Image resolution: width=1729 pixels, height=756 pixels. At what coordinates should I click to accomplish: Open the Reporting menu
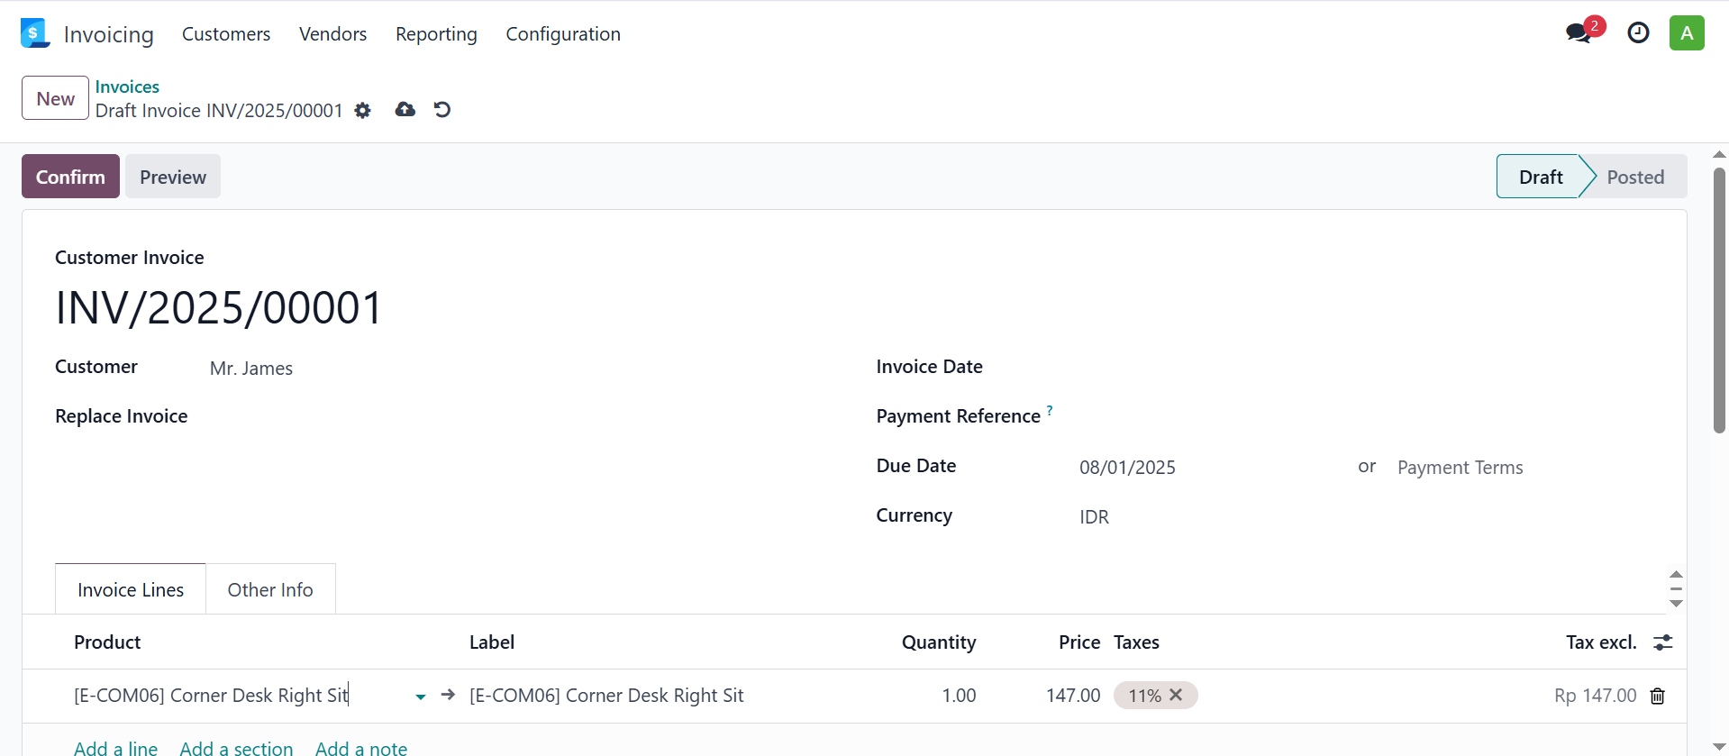pos(436,34)
